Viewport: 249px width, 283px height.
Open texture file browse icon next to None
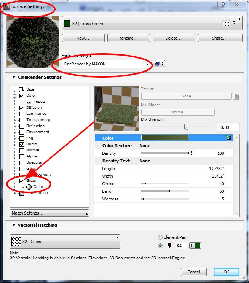(236, 96)
